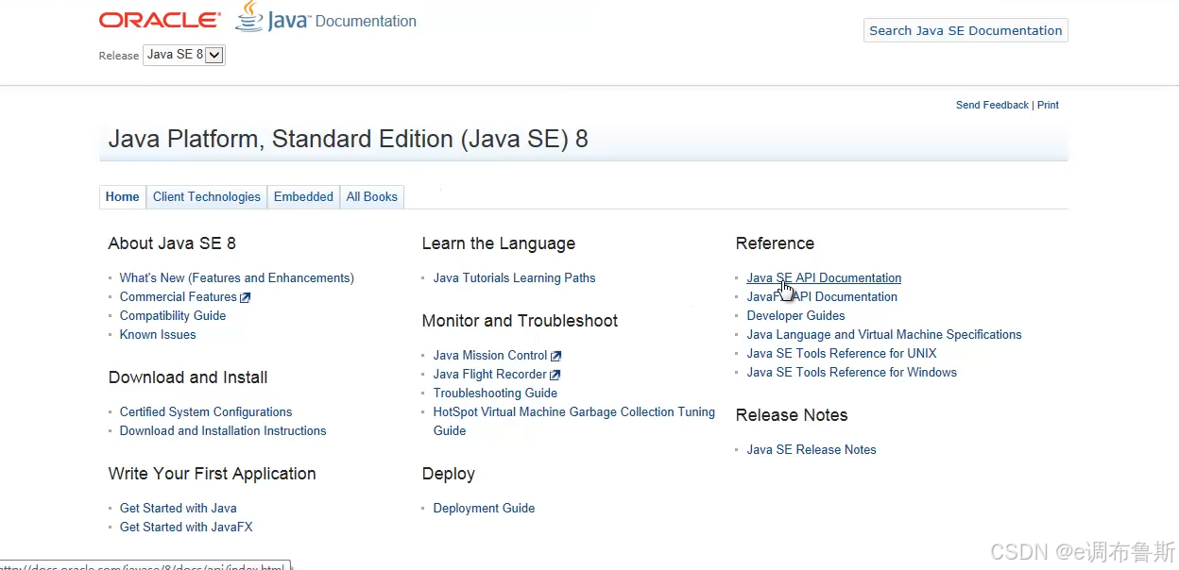
Task: Open the Send Feedback link
Action: (992, 105)
